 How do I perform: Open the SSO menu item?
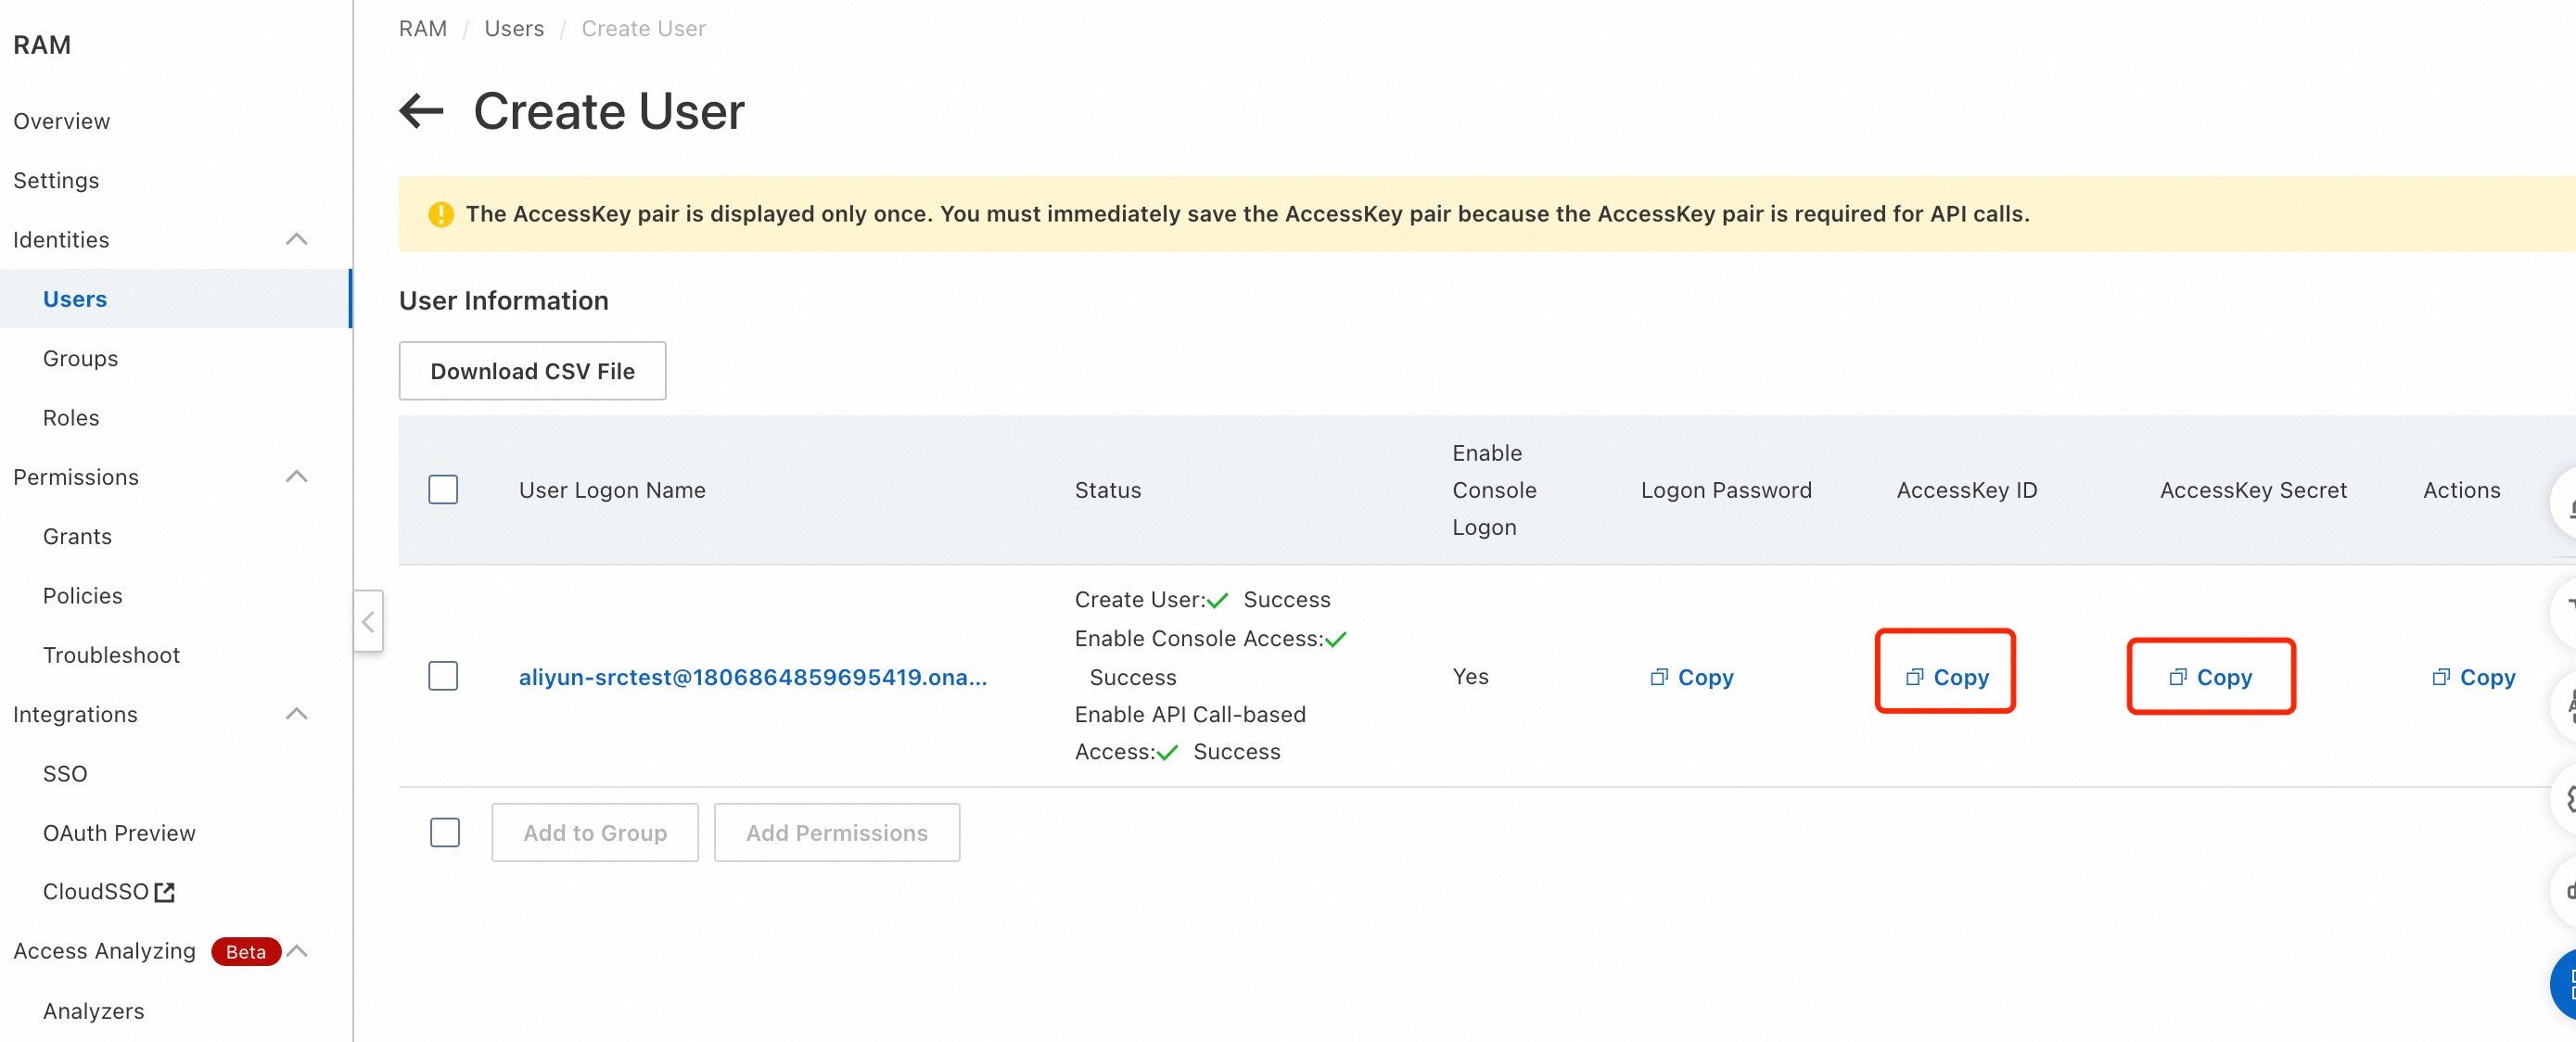click(65, 773)
